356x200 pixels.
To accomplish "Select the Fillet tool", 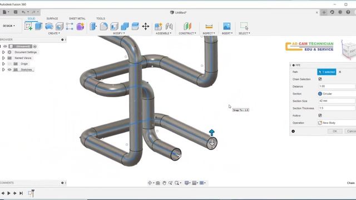I will pos(104,26).
